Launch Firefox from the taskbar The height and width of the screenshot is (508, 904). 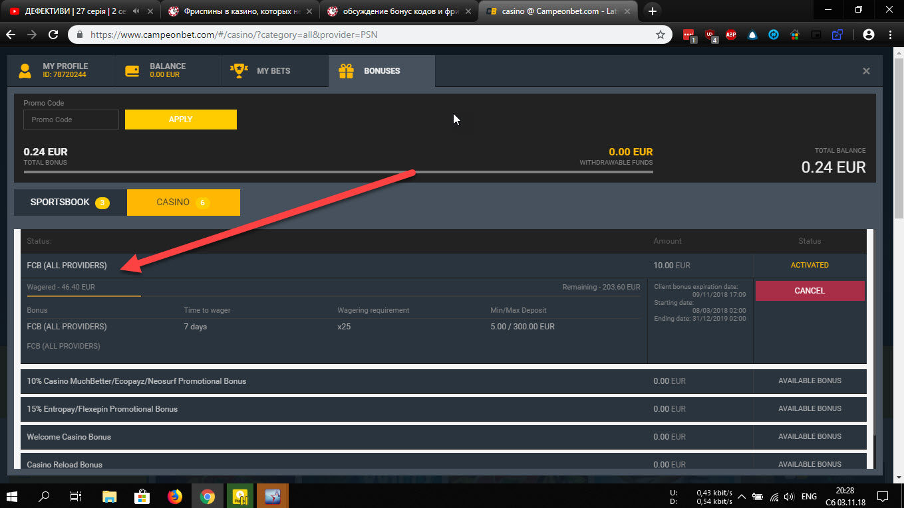174,495
